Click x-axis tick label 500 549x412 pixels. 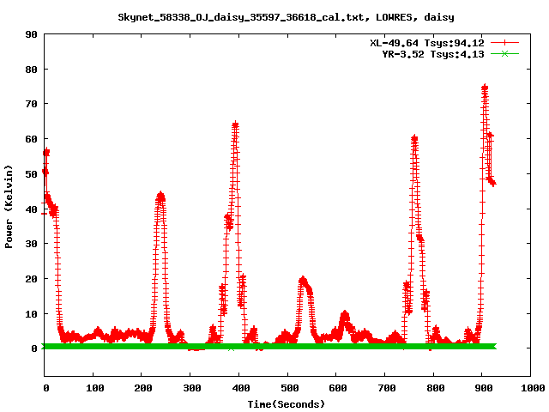[290, 388]
